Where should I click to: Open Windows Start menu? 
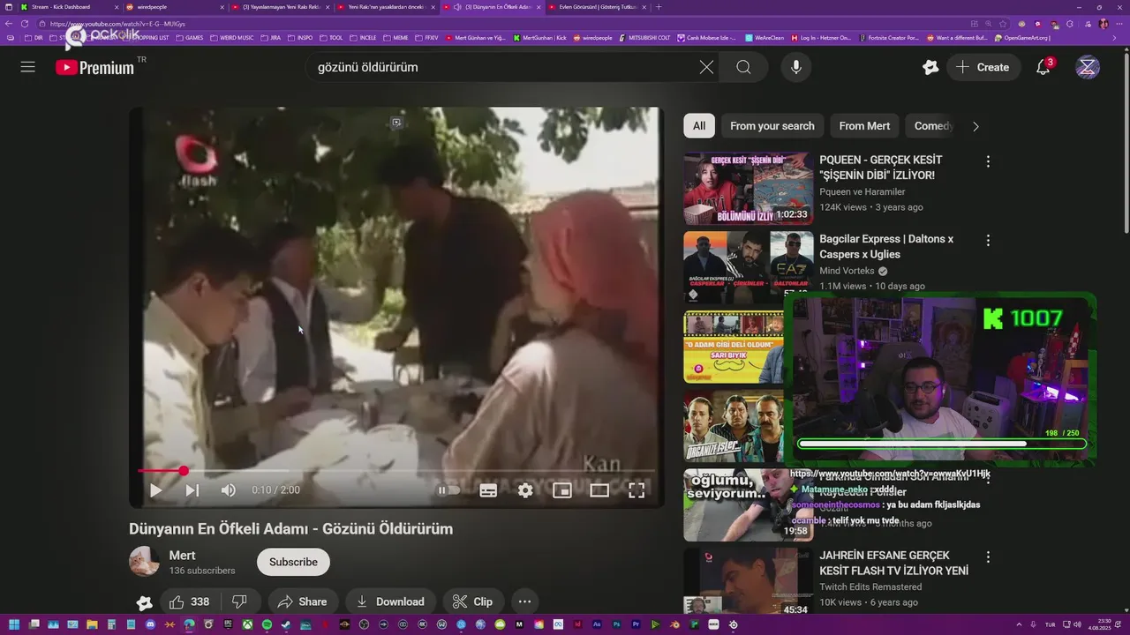click(x=14, y=624)
